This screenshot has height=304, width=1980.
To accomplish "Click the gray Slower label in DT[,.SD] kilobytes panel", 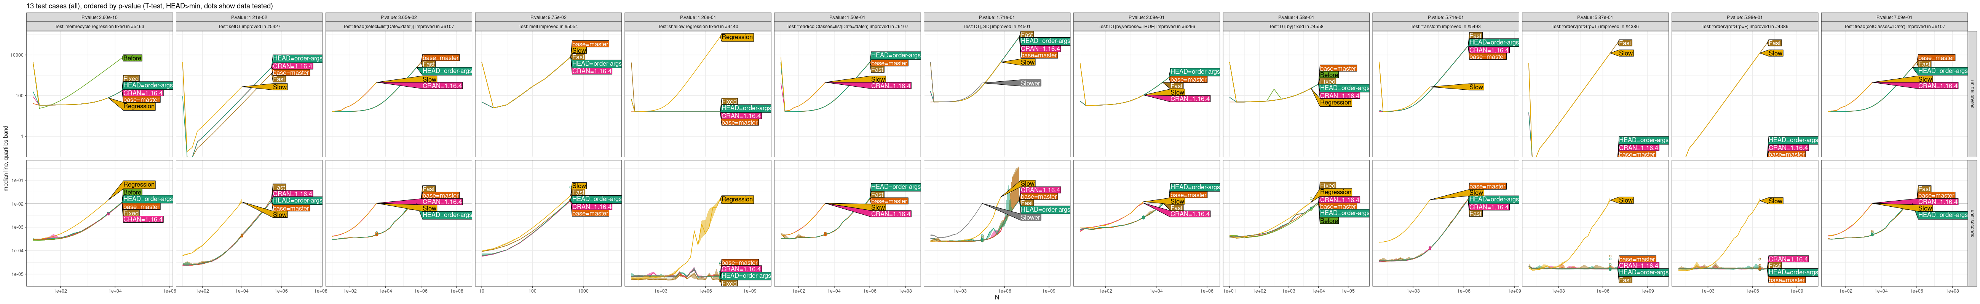I will point(1030,84).
